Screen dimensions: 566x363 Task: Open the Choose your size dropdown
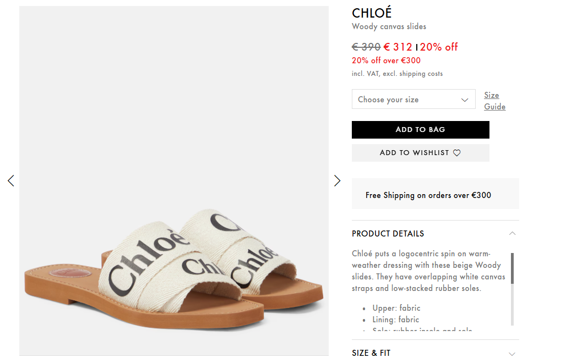click(413, 100)
